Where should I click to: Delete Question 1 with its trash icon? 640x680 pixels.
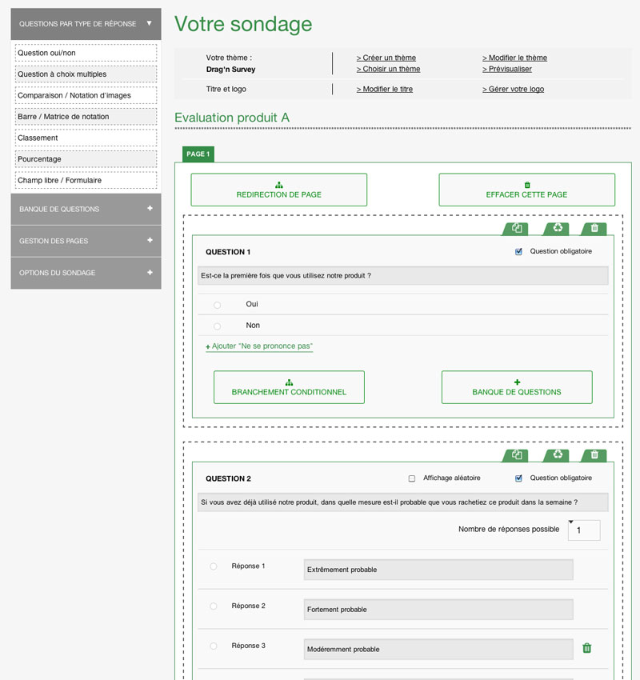click(594, 229)
